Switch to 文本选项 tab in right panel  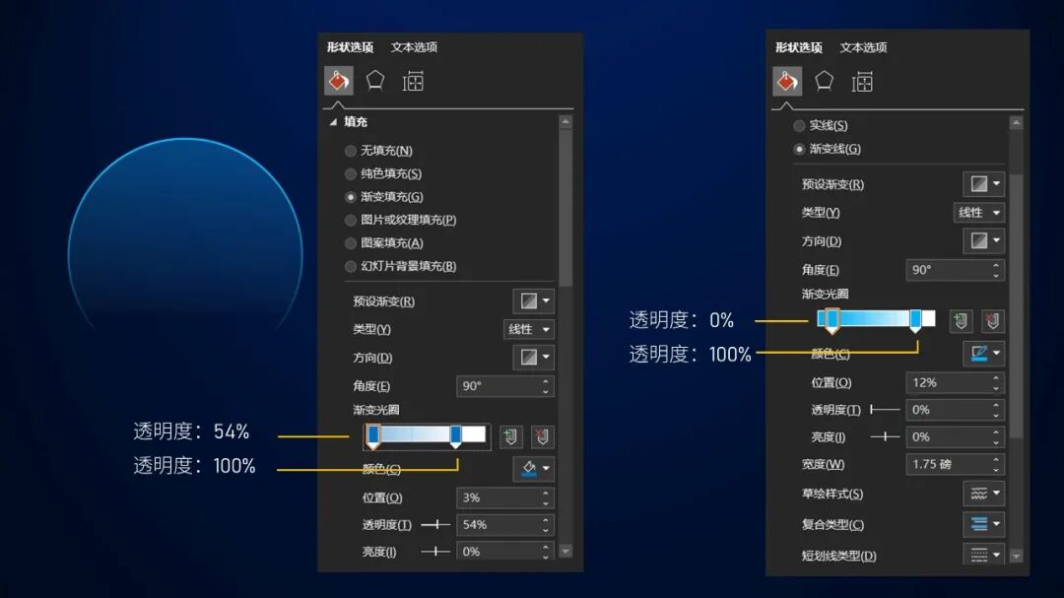(863, 47)
